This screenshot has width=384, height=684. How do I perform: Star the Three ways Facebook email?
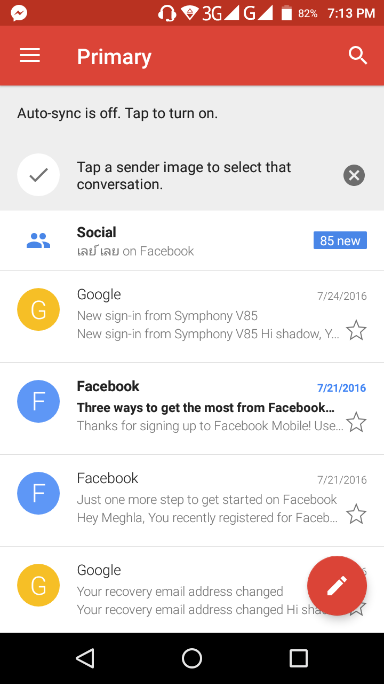pos(356,423)
